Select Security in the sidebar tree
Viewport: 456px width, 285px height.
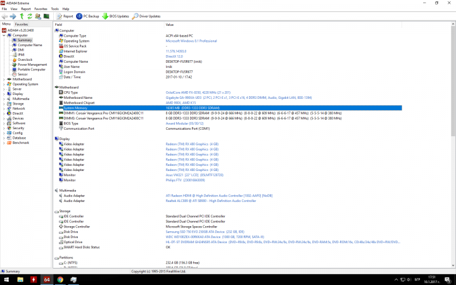coord(18,128)
